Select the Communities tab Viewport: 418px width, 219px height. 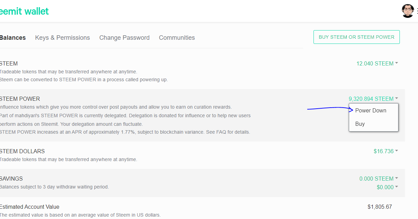(x=177, y=38)
